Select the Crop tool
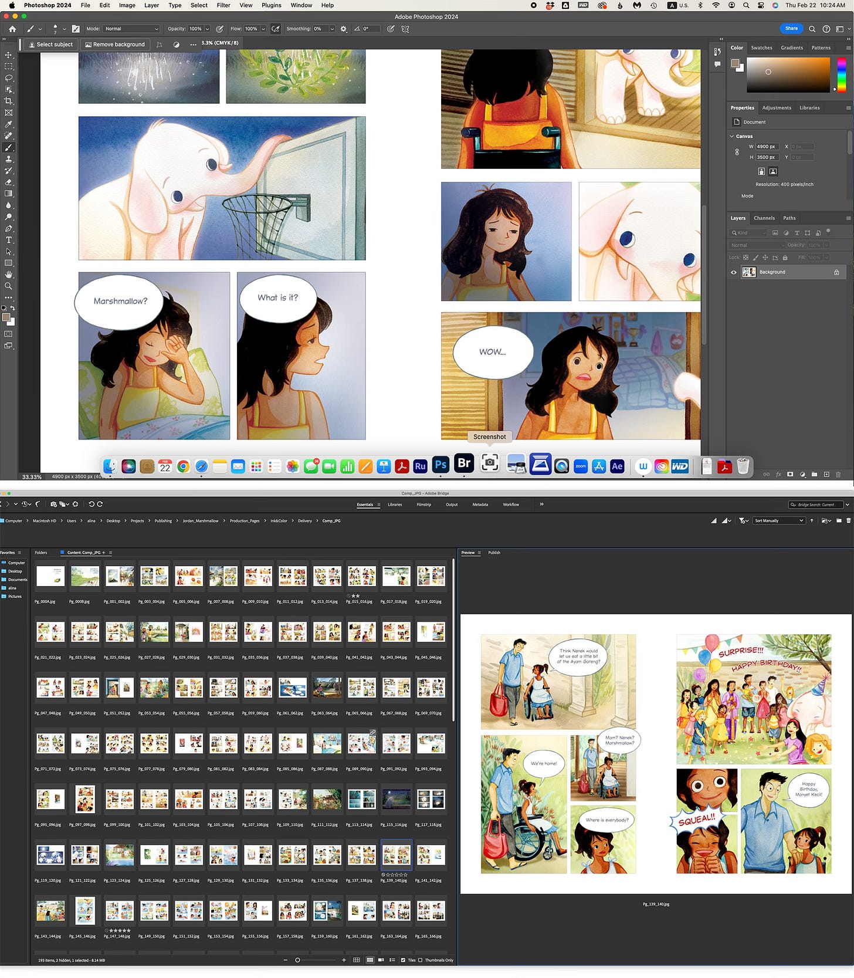 (8, 101)
